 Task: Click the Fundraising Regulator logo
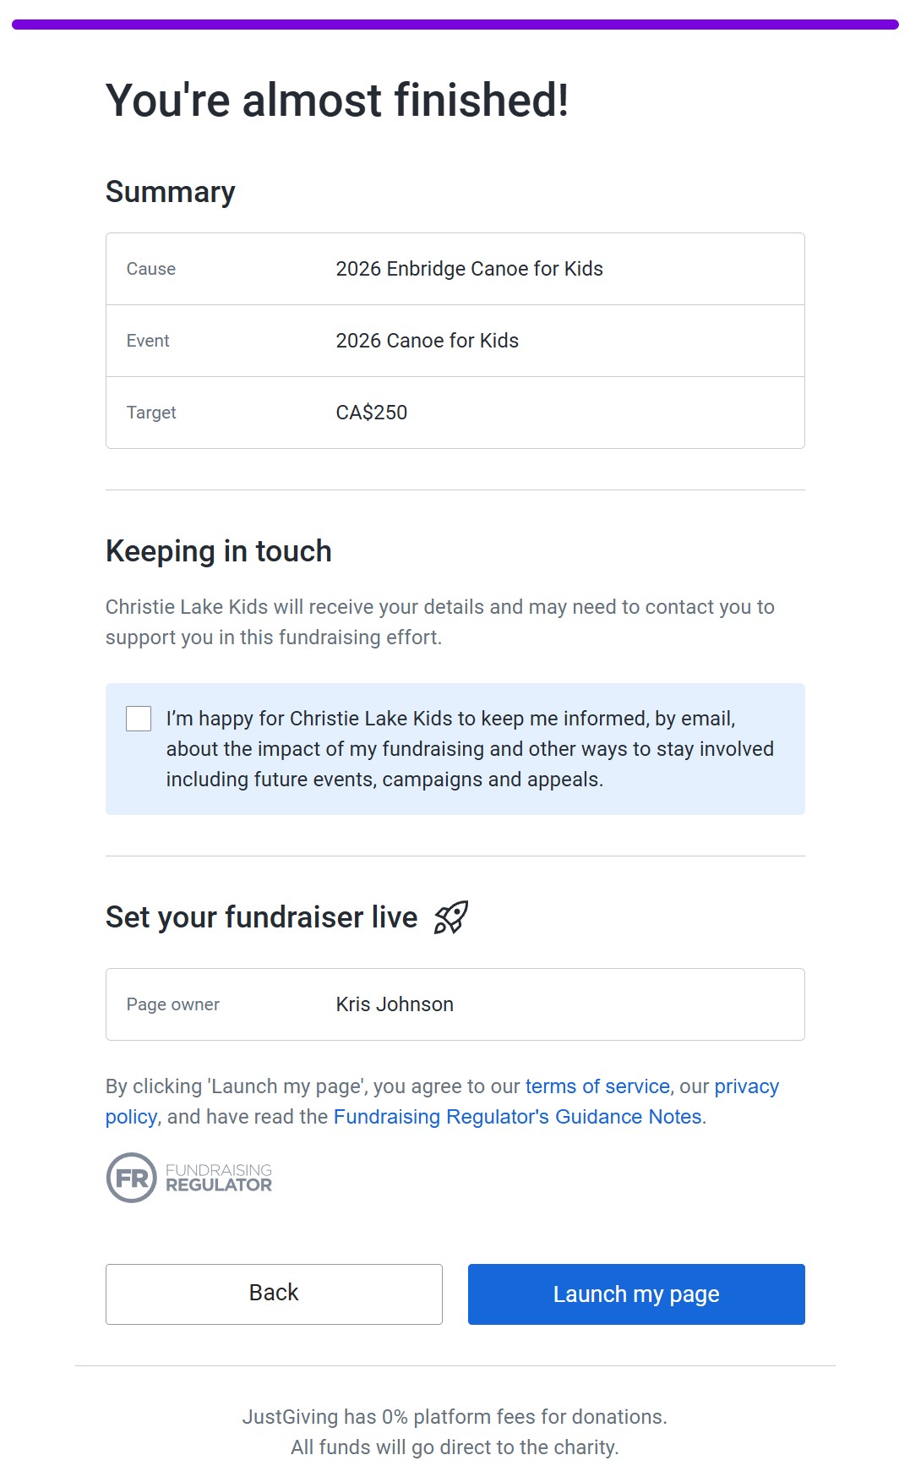[189, 1178]
